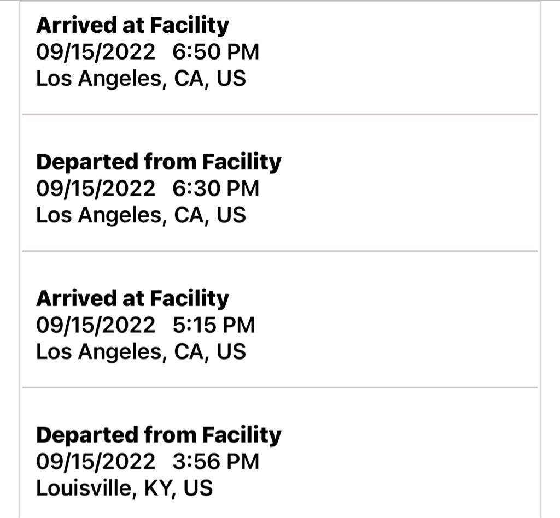
Task: Click the divider line below the 5:15 PM entry
Action: 280,387
